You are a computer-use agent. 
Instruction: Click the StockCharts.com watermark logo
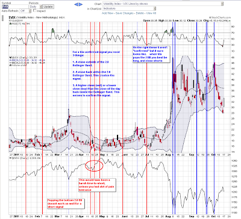point(220,17)
